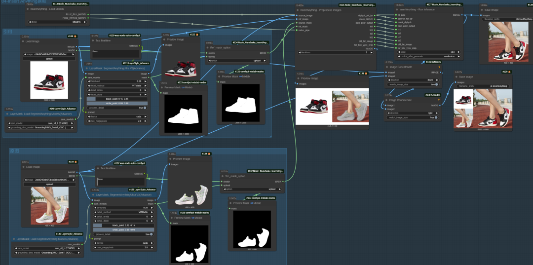Click upload button in the legs Load Image node
Image resolution: width=533 pixels, height=265 pixels.
coord(49,184)
